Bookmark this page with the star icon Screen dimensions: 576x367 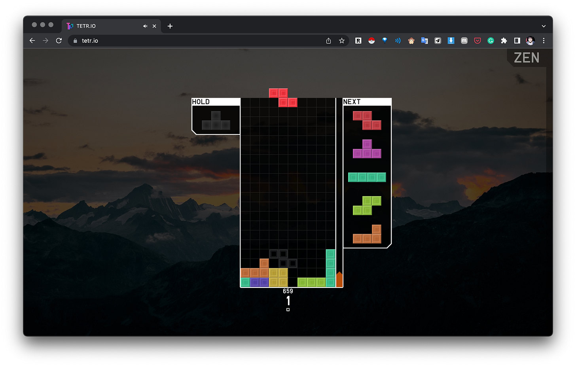pyautogui.click(x=342, y=41)
